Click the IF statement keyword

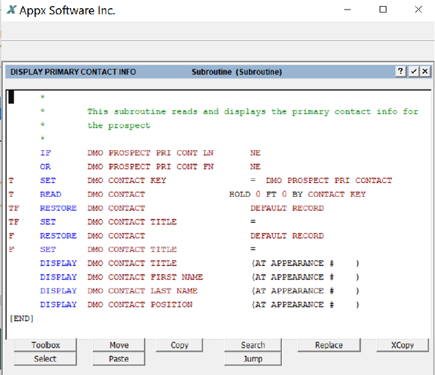pyautogui.click(x=46, y=153)
